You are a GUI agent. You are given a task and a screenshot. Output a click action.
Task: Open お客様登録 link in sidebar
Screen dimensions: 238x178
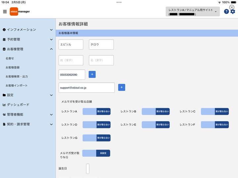coord(13,67)
